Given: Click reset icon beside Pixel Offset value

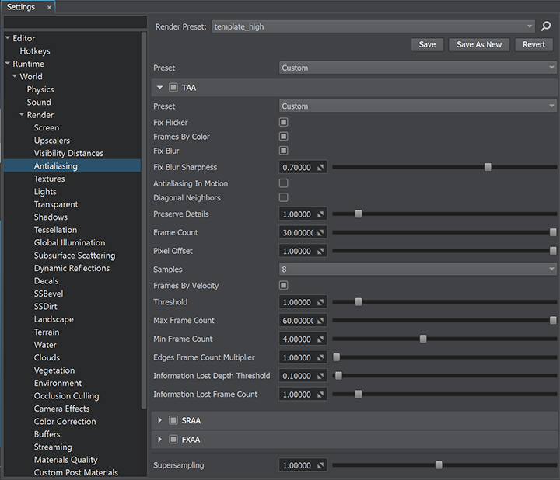Looking at the screenshot, I should 320,252.
